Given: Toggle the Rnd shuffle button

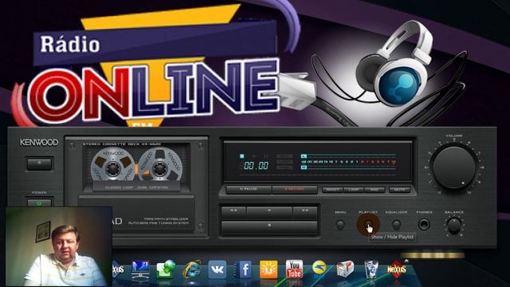Looking at the screenshot, I should click(x=375, y=190).
